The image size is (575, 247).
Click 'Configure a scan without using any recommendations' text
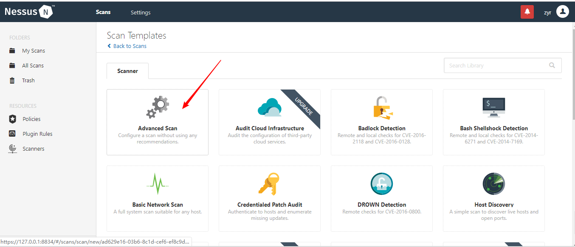(x=158, y=138)
